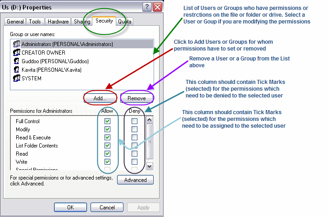Screen dimensions: 328x217
Task: Uncheck Allow for Full Control
Action: [x=108, y=121]
